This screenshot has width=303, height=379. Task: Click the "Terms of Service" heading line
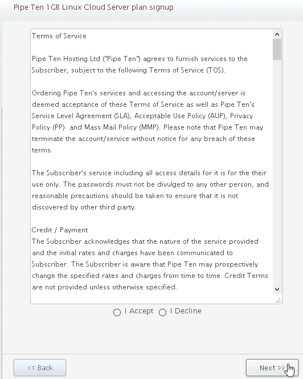[x=59, y=36]
